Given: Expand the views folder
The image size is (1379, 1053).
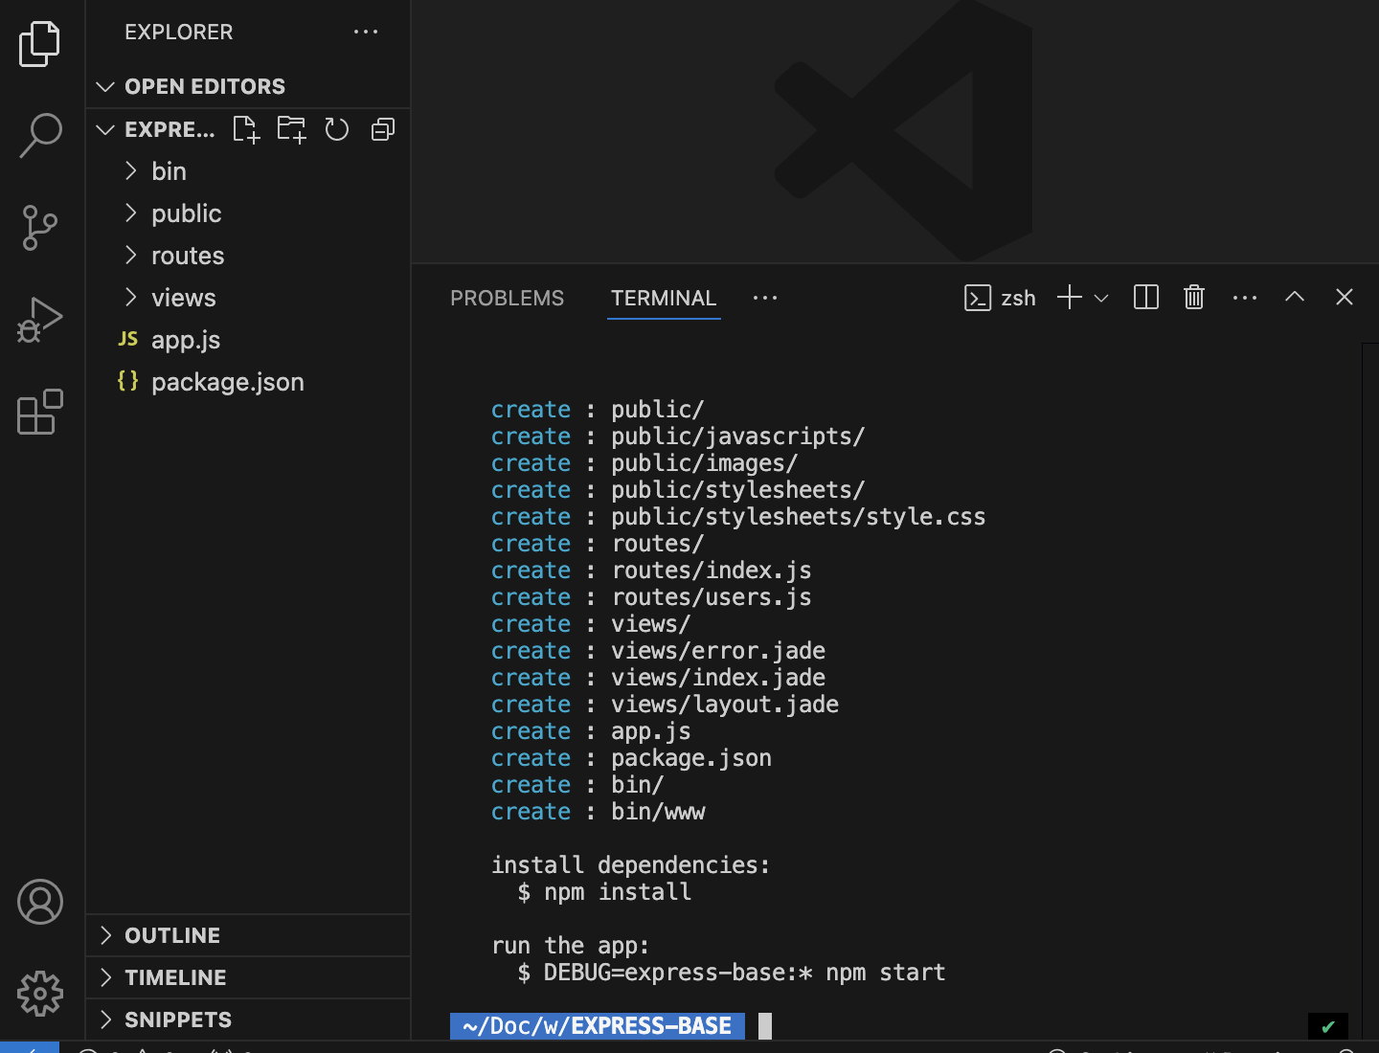Looking at the screenshot, I should [249, 298].
